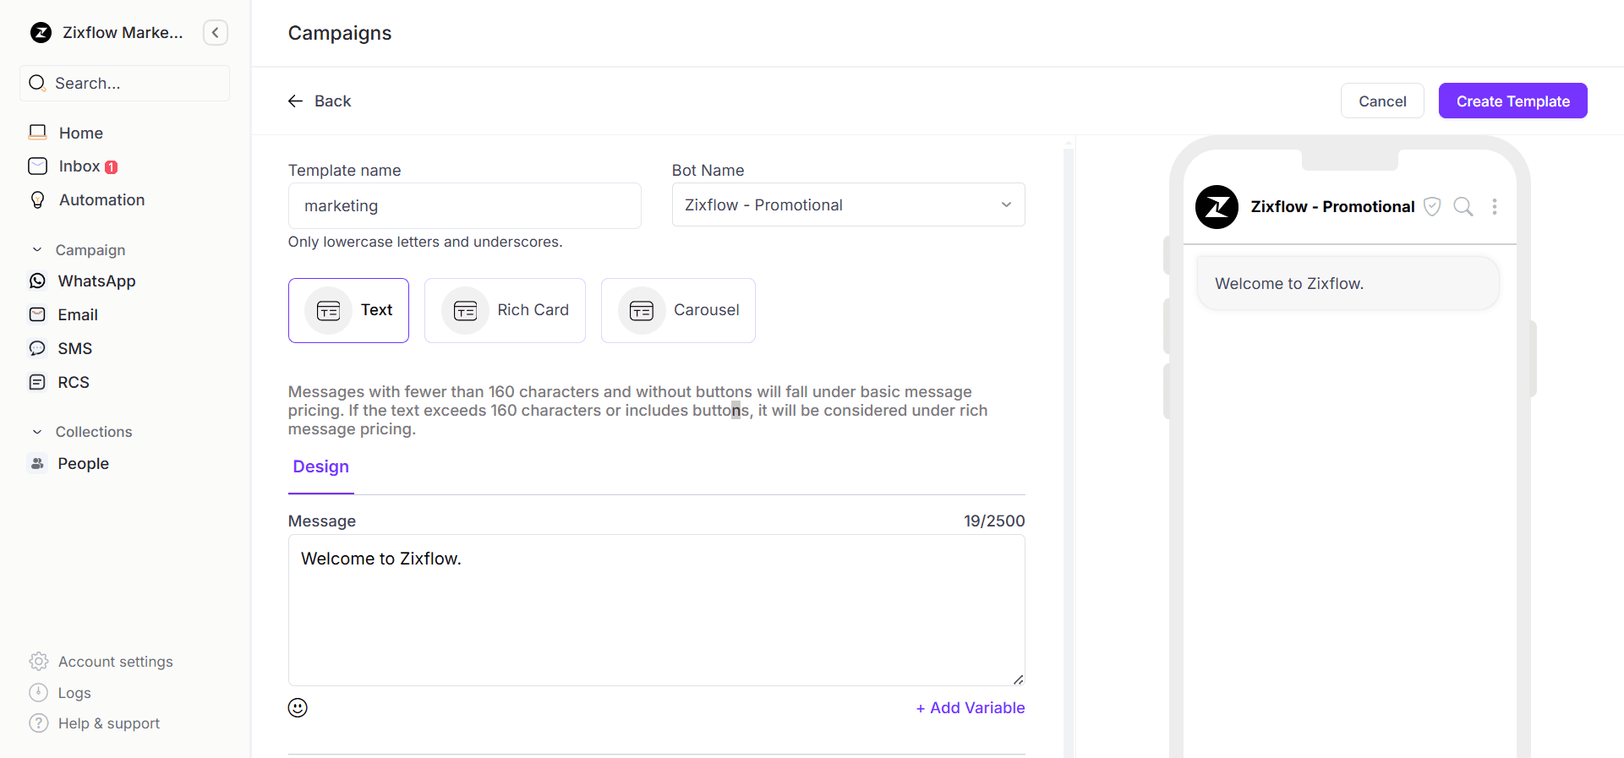The image size is (1624, 758).
Task: Click the Create Template button
Action: (x=1512, y=101)
